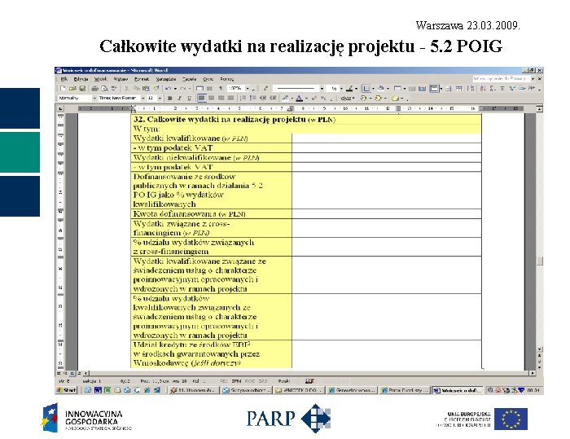This screenshot has width=570, height=439.
Task: Open Print Preview from toolbar
Action: point(104,88)
